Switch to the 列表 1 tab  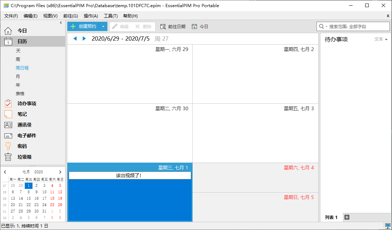click(x=331, y=217)
